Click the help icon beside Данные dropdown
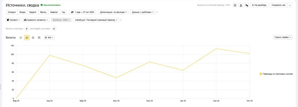The height and width of the screenshot is (107, 298). pos(157,12)
